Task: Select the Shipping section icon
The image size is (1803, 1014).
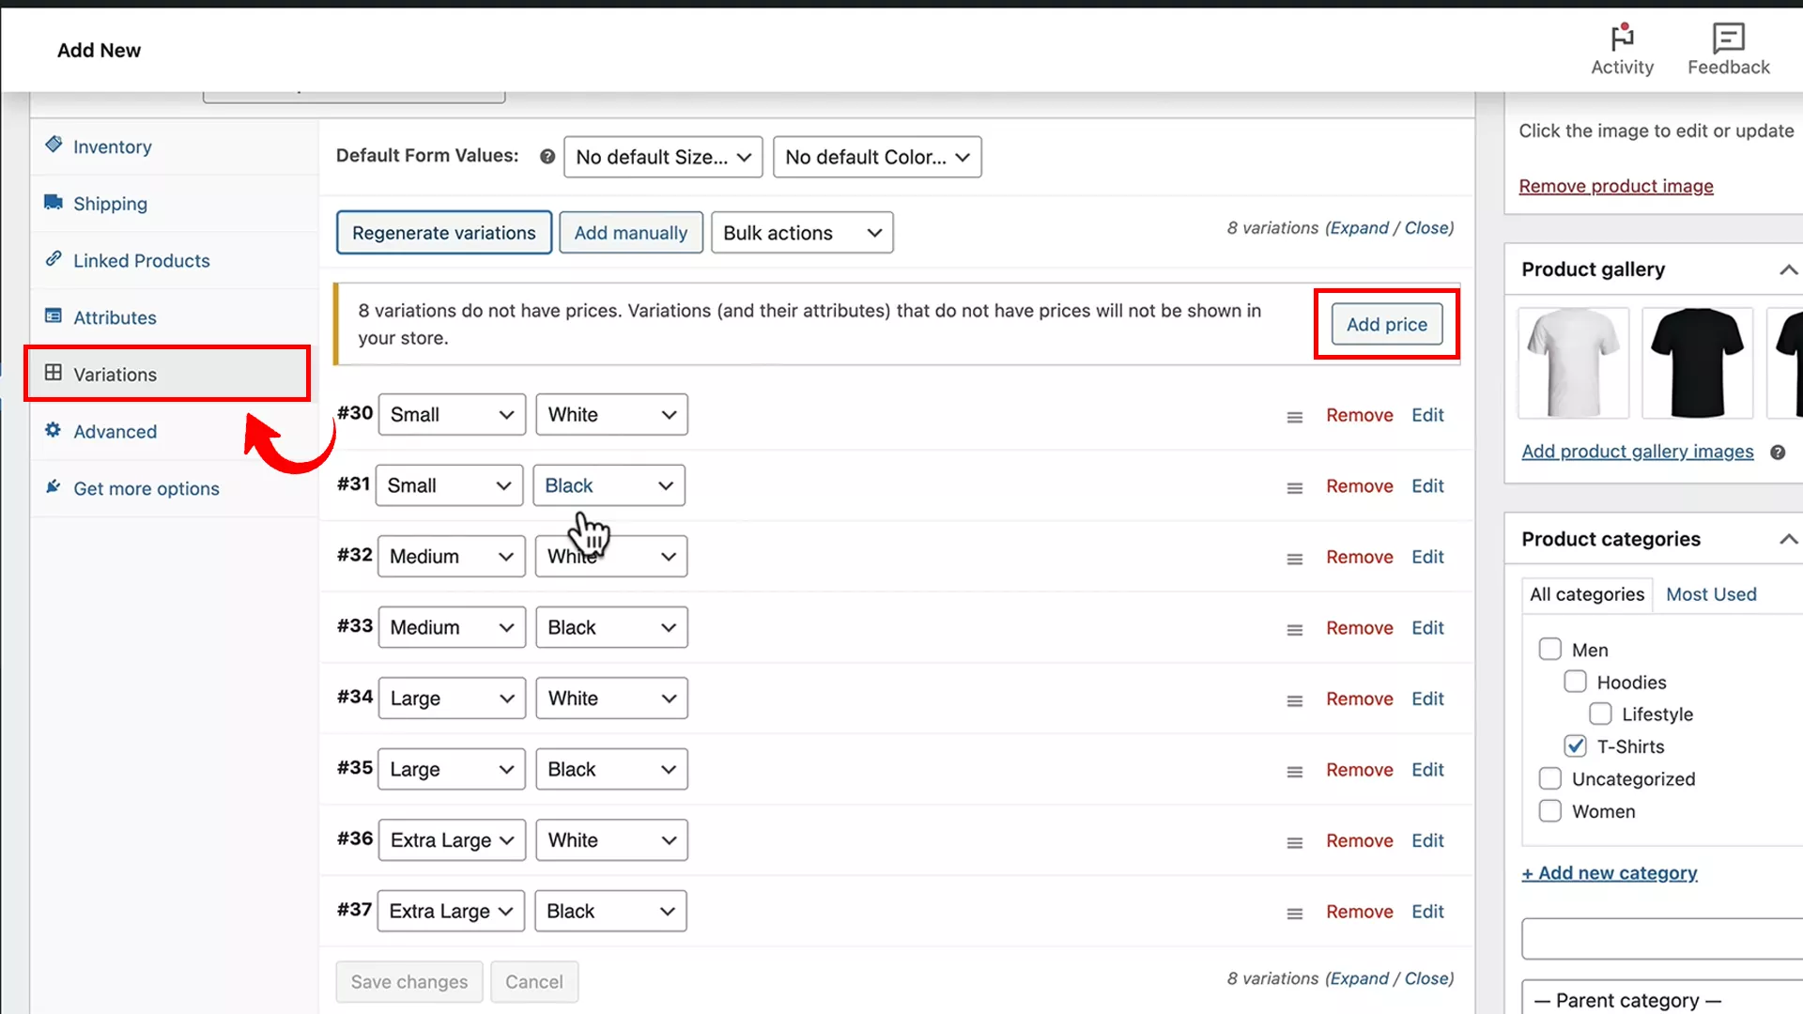Action: point(54,203)
